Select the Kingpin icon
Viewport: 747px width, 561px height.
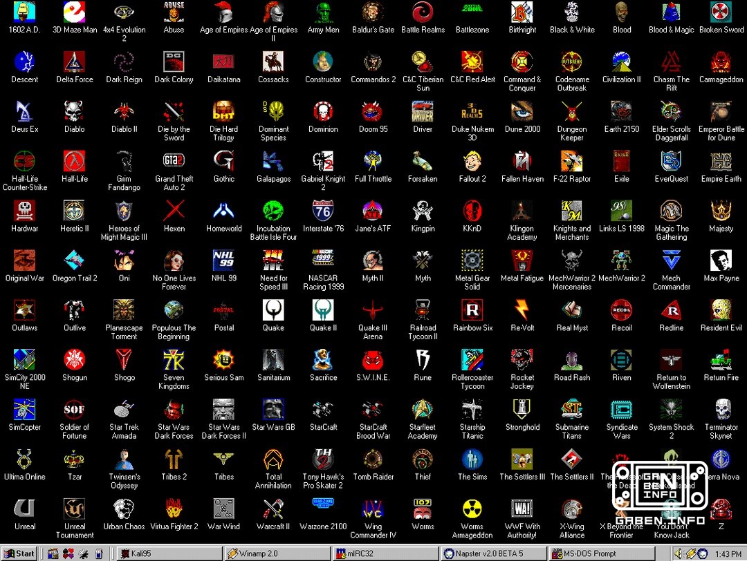423,211
